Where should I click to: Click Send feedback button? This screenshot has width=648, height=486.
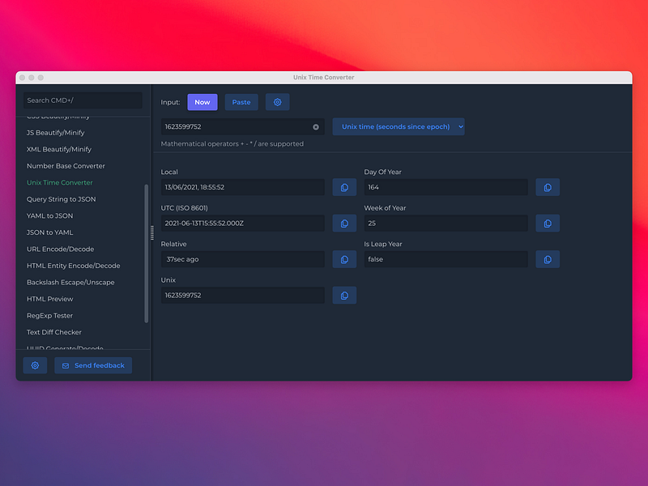click(x=93, y=365)
